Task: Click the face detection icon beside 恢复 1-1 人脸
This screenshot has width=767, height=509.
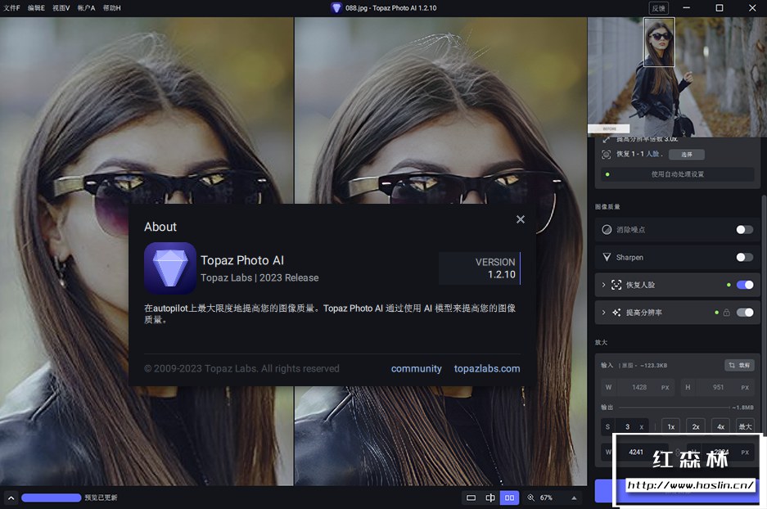Action: click(606, 155)
